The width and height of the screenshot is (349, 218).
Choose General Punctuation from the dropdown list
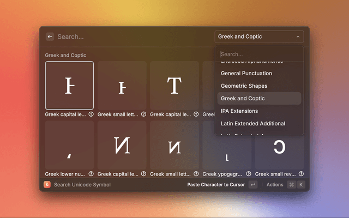[x=246, y=73]
